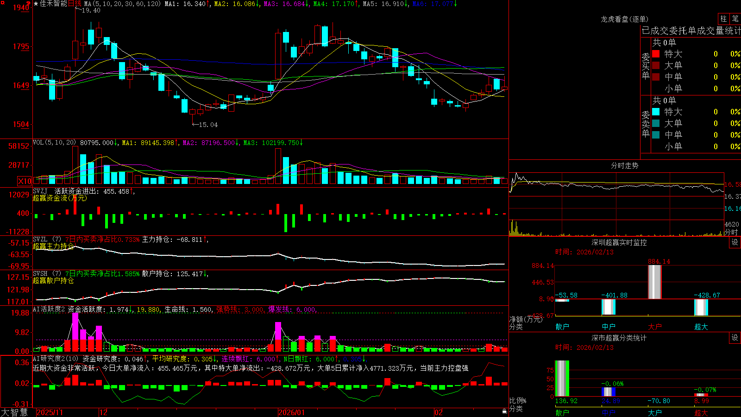Switch Dragon-Tiger panel to 笔 tick view
Viewport: 741px width, 417px height.
pyautogui.click(x=735, y=19)
